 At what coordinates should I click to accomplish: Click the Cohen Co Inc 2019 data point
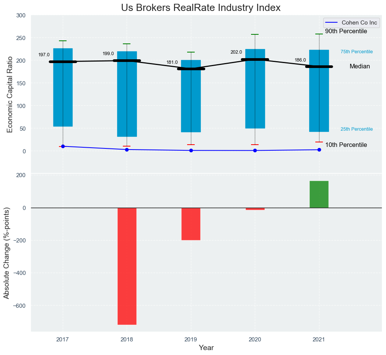(x=191, y=150)
